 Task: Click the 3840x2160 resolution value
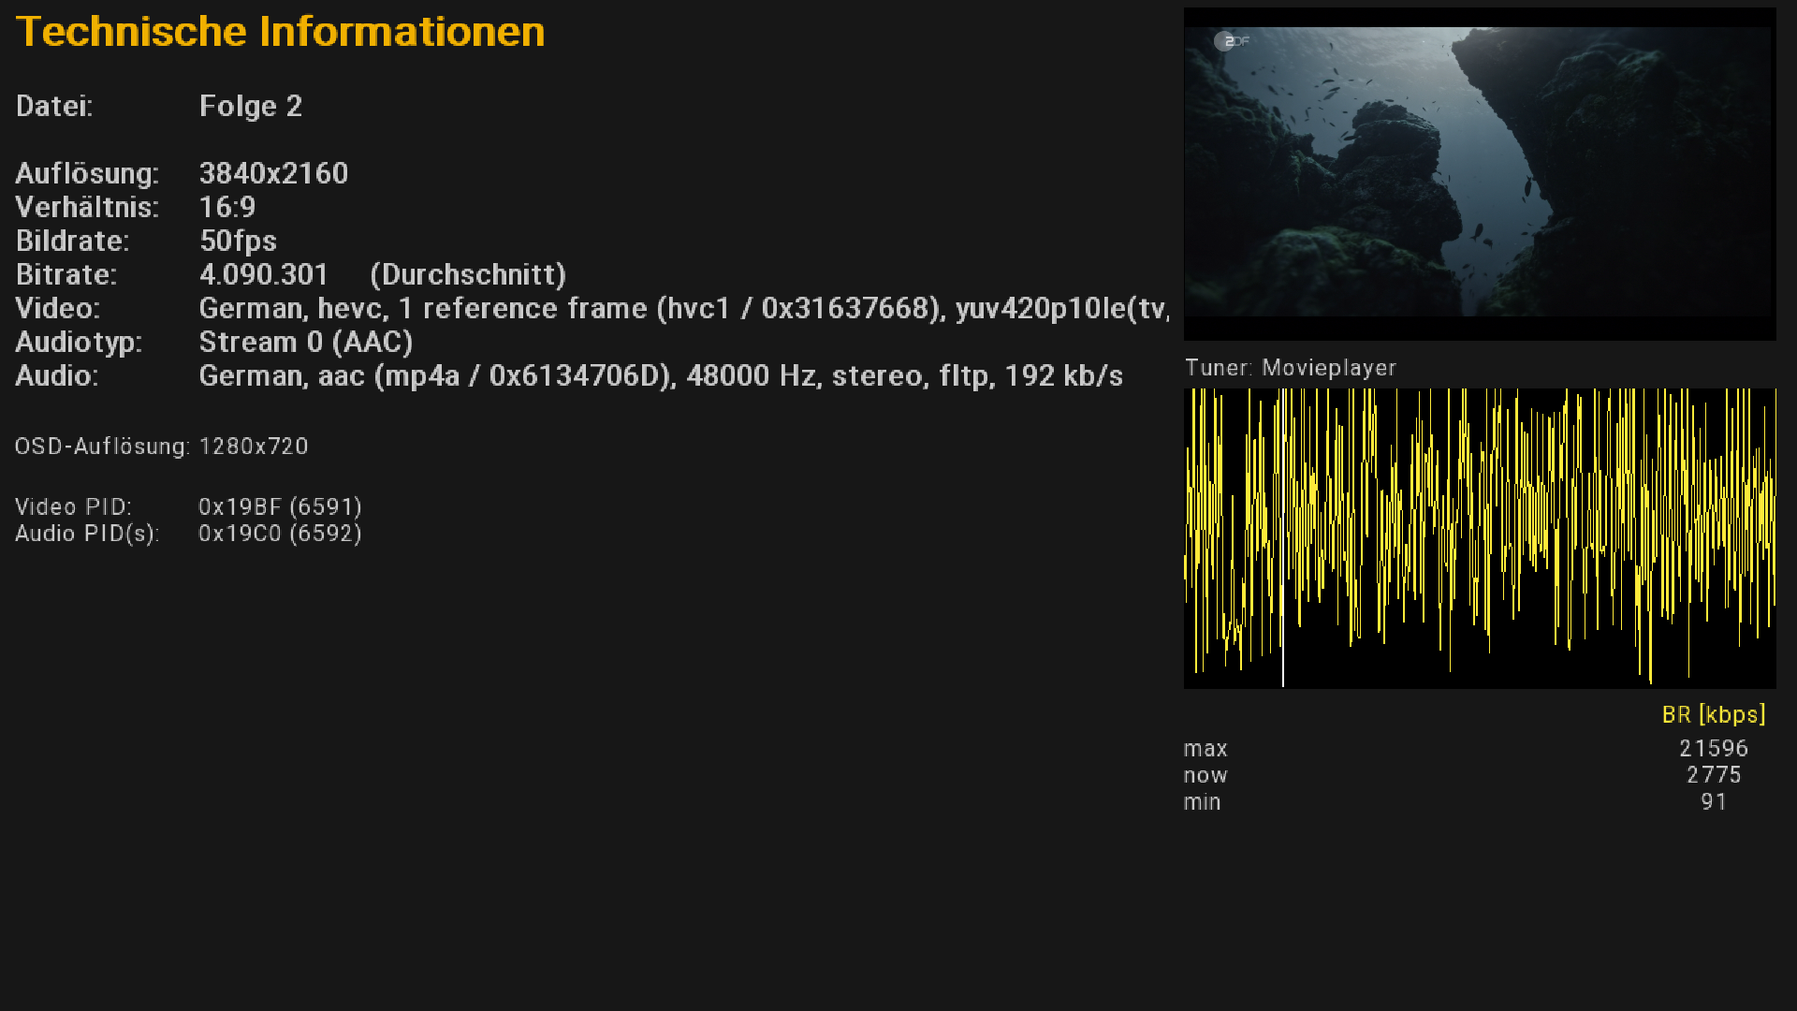[x=273, y=173]
